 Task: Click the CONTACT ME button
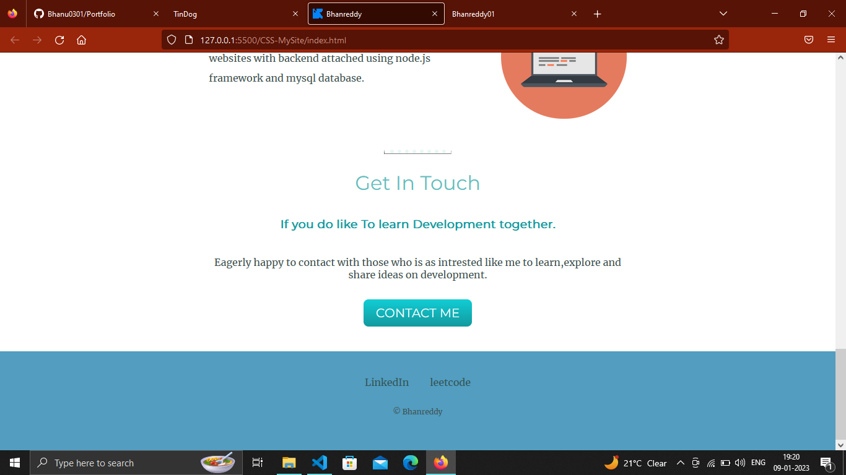pos(417,313)
